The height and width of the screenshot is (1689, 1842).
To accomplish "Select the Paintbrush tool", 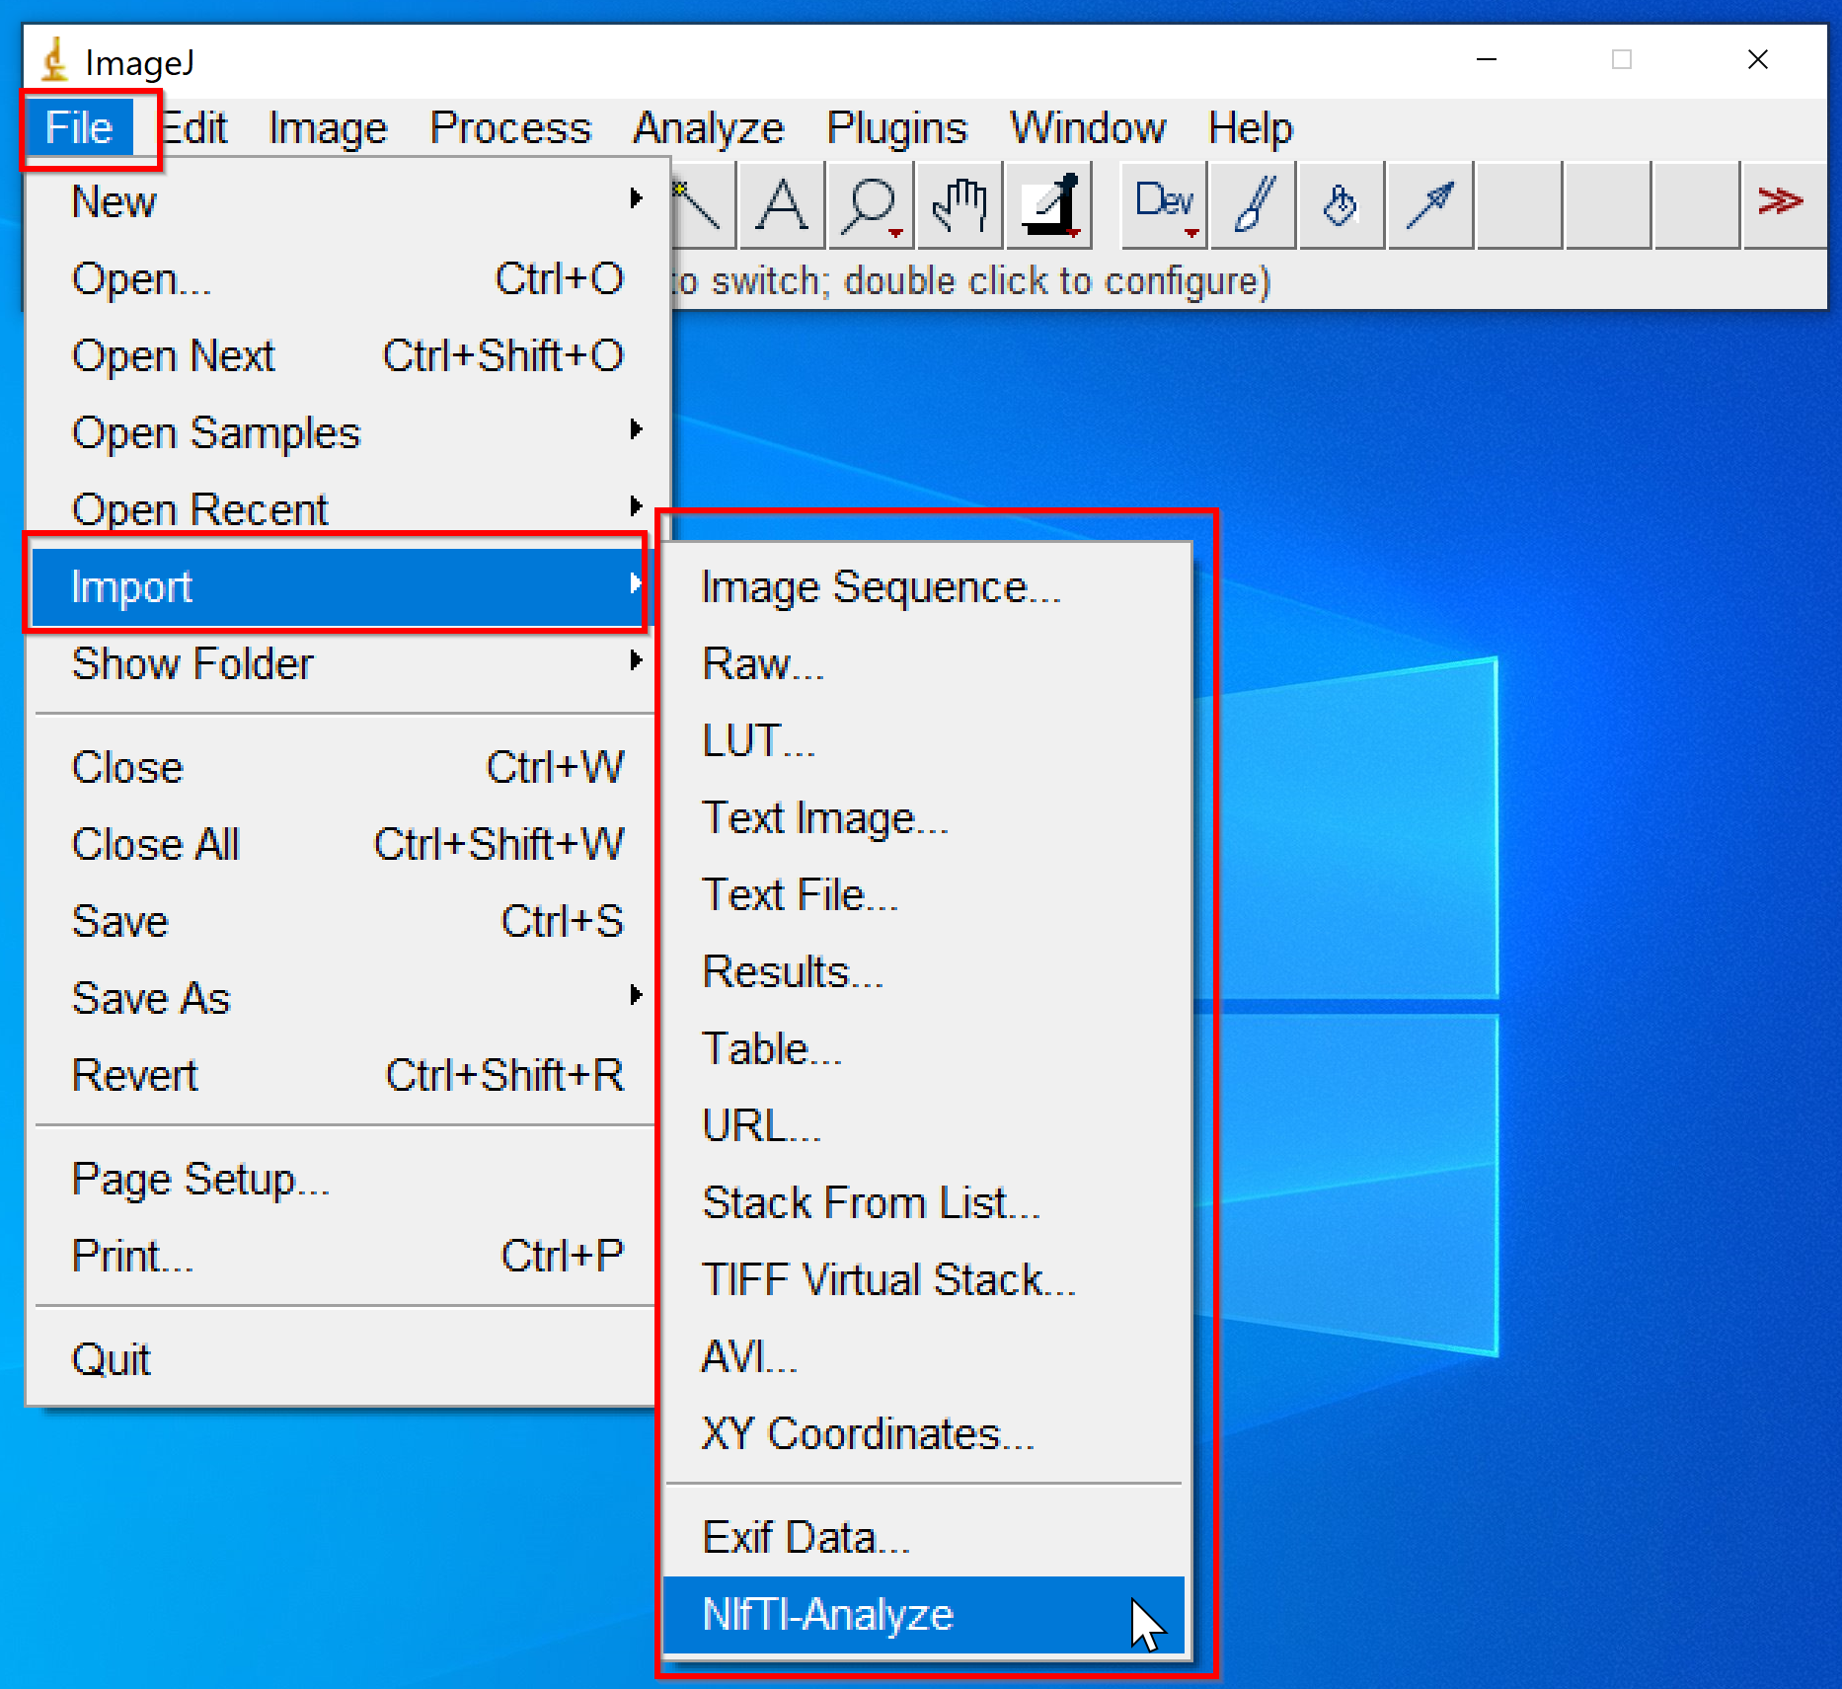I will tap(1254, 205).
